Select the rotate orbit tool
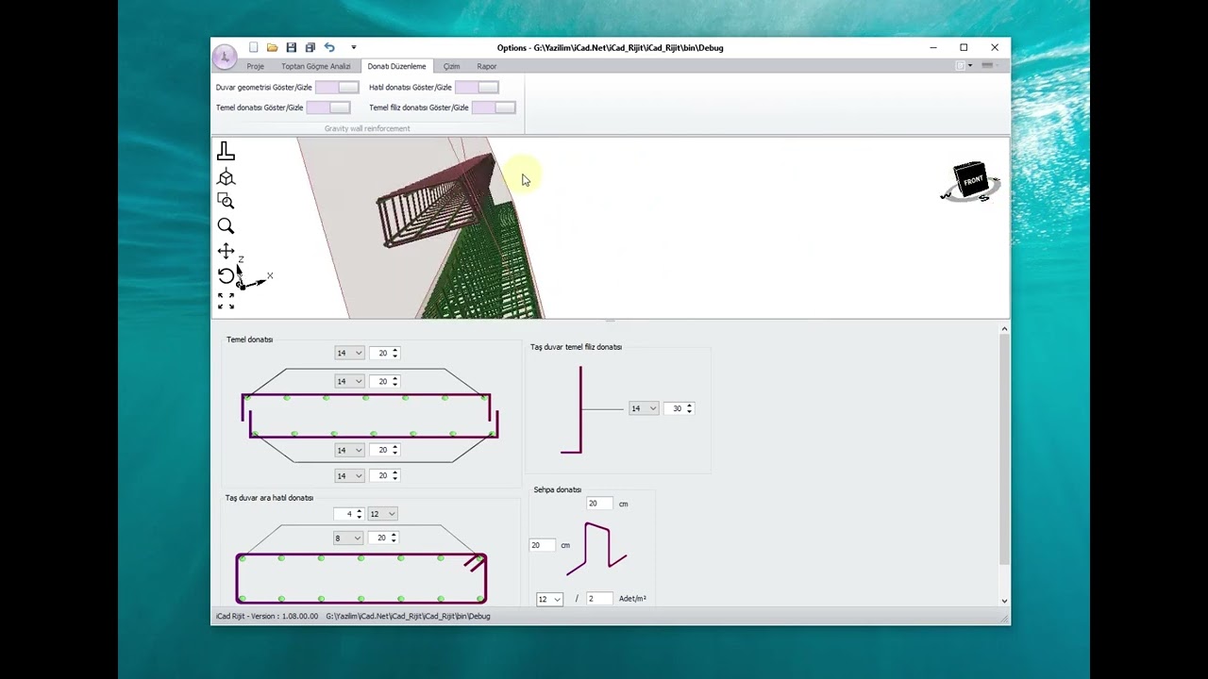Screen dimensions: 1208x679 226,275
